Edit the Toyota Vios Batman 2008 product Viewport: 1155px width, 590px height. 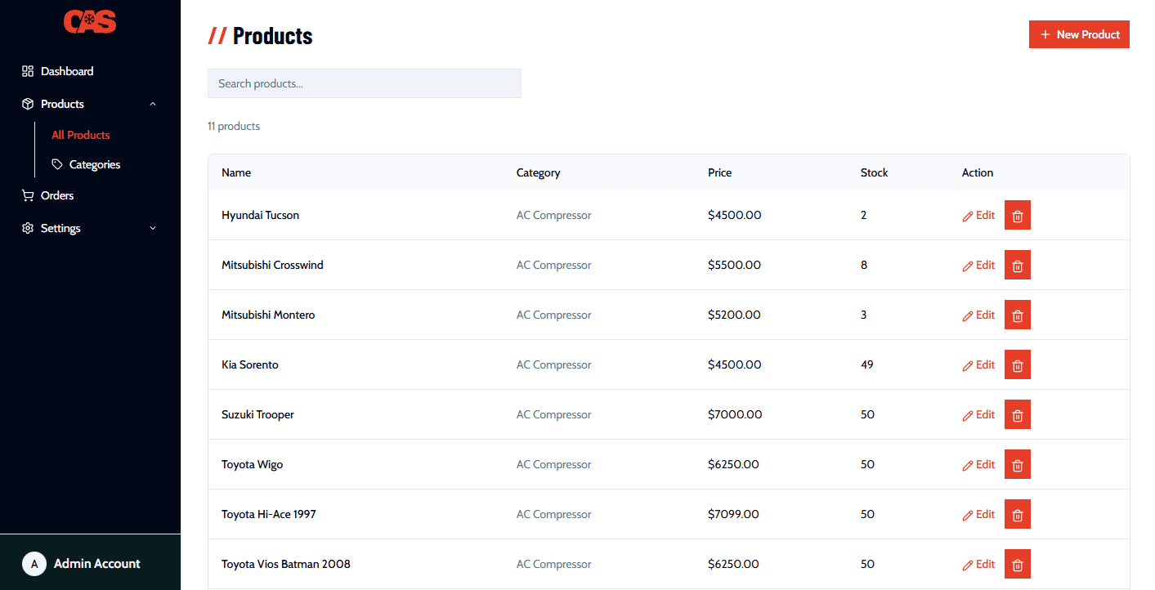[978, 564]
